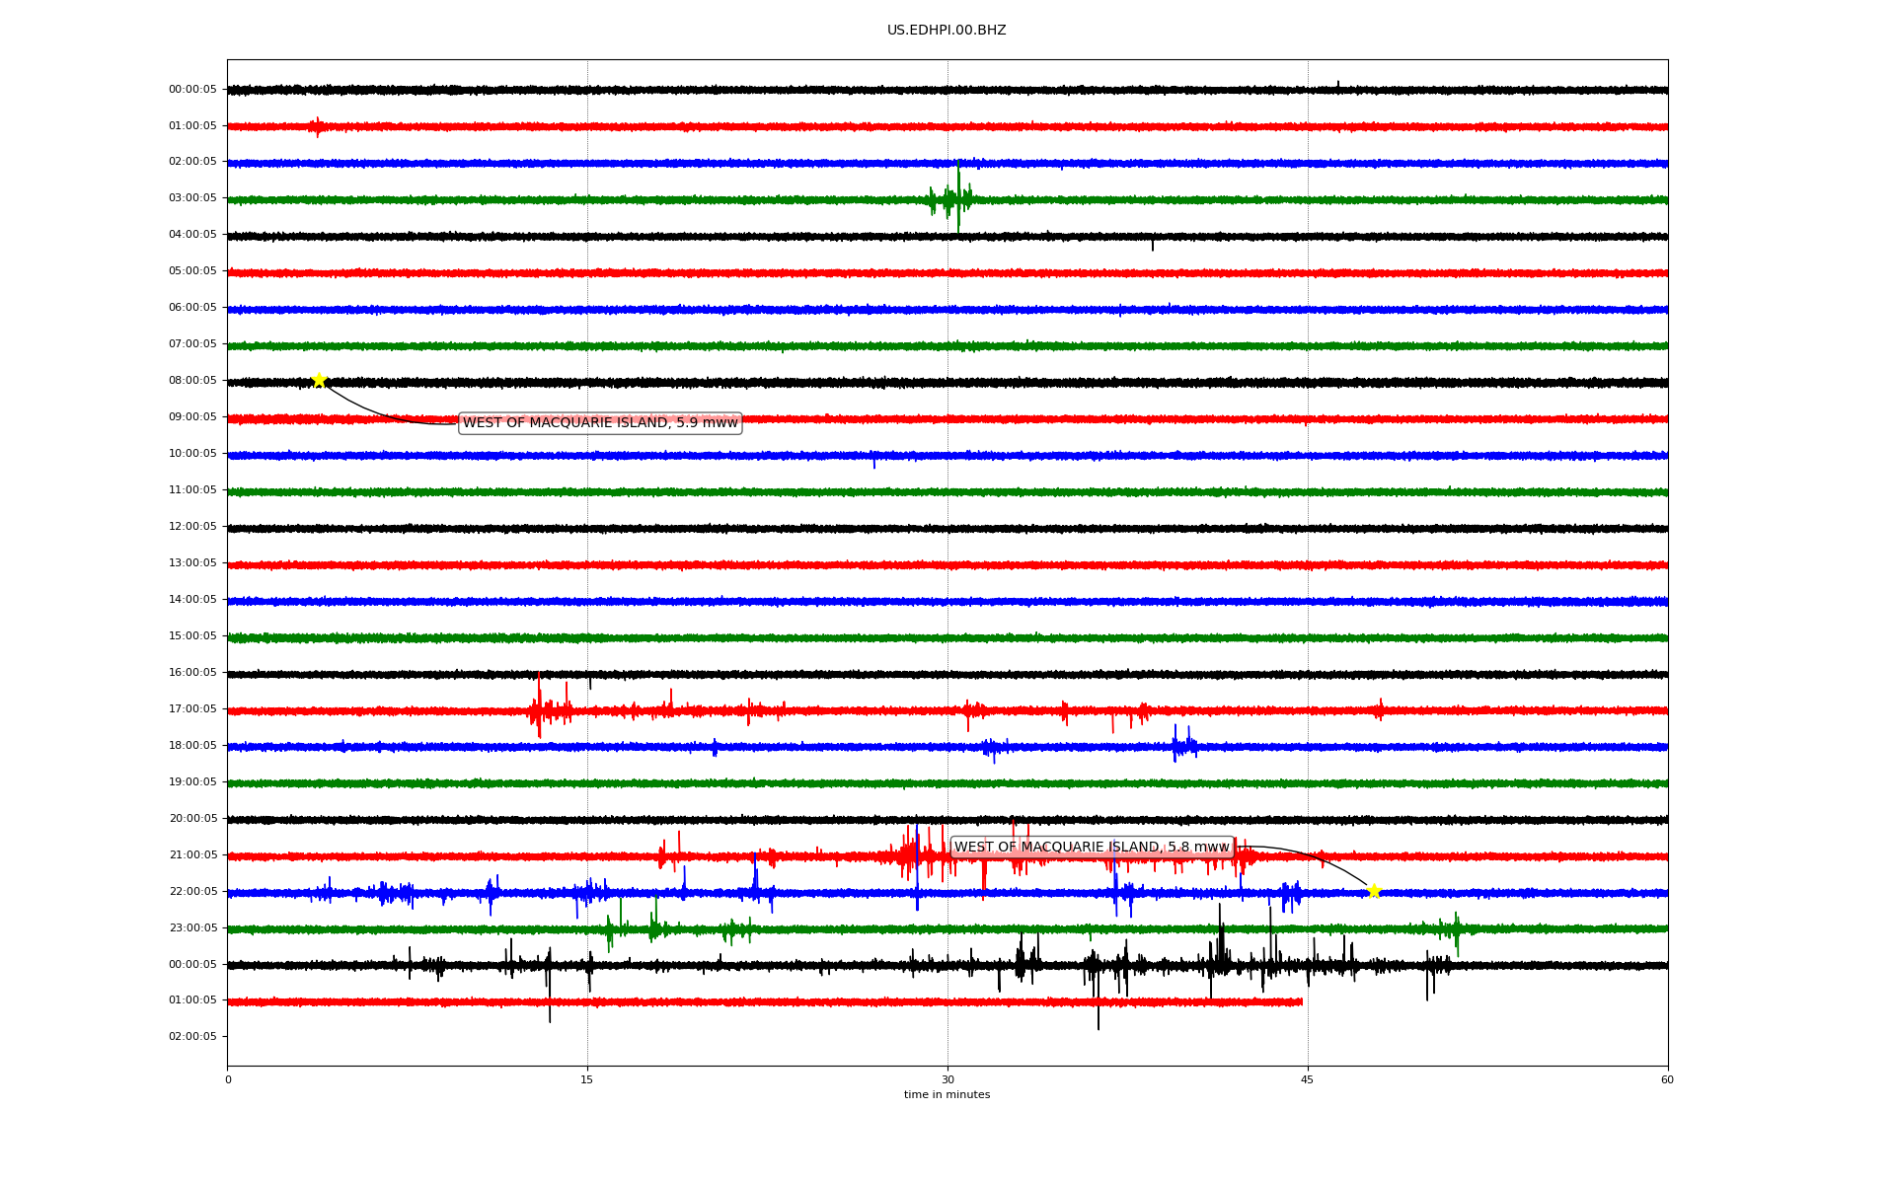This screenshot has height=1184, width=1895.
Task: Click the x-axis tick label 45
Action: pyautogui.click(x=1308, y=1079)
